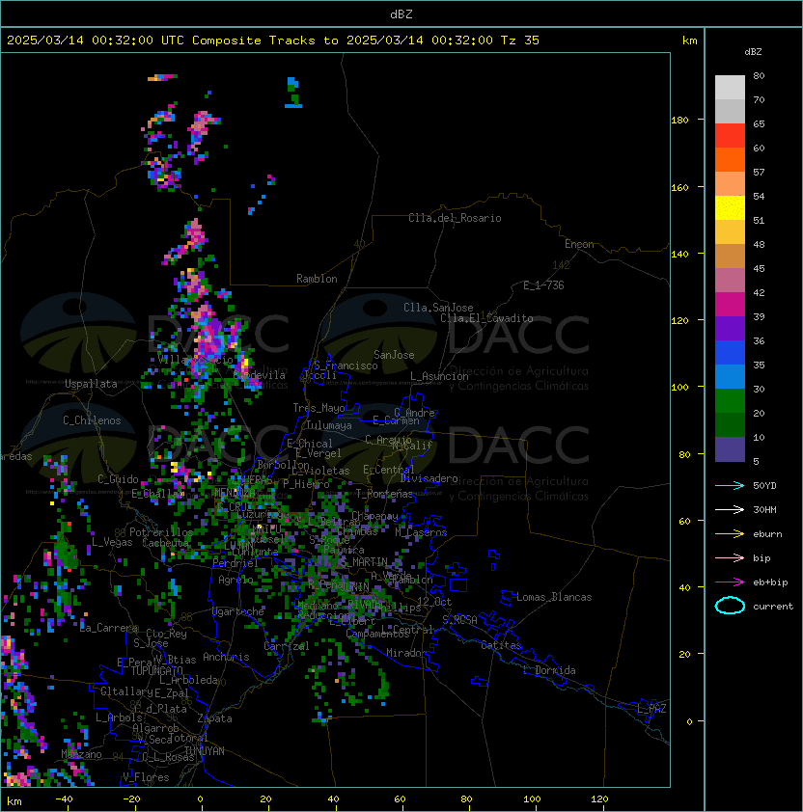Select the 'Lomas_Blancas' map label

(x=554, y=597)
